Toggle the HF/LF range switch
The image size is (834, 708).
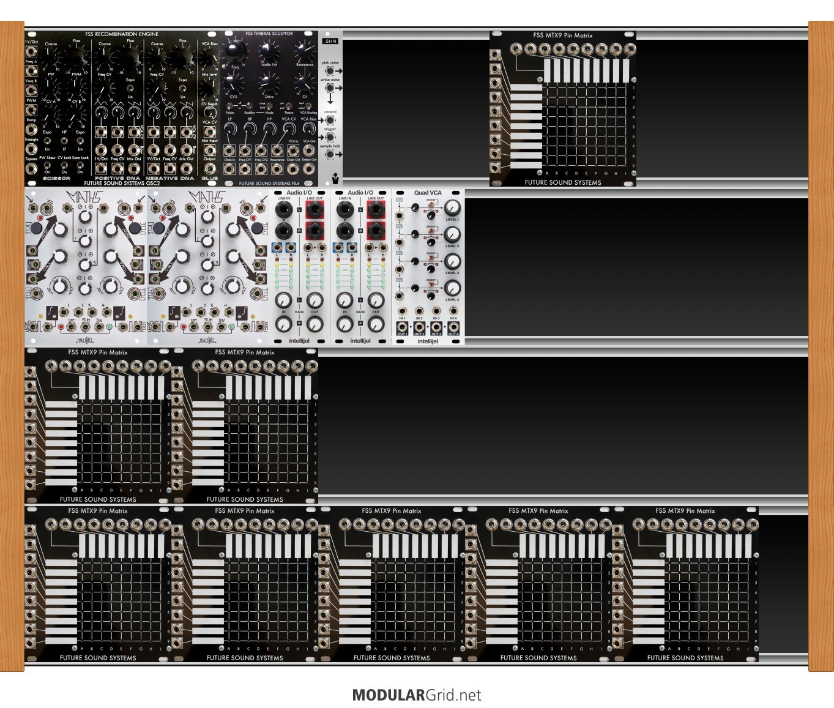point(64,141)
